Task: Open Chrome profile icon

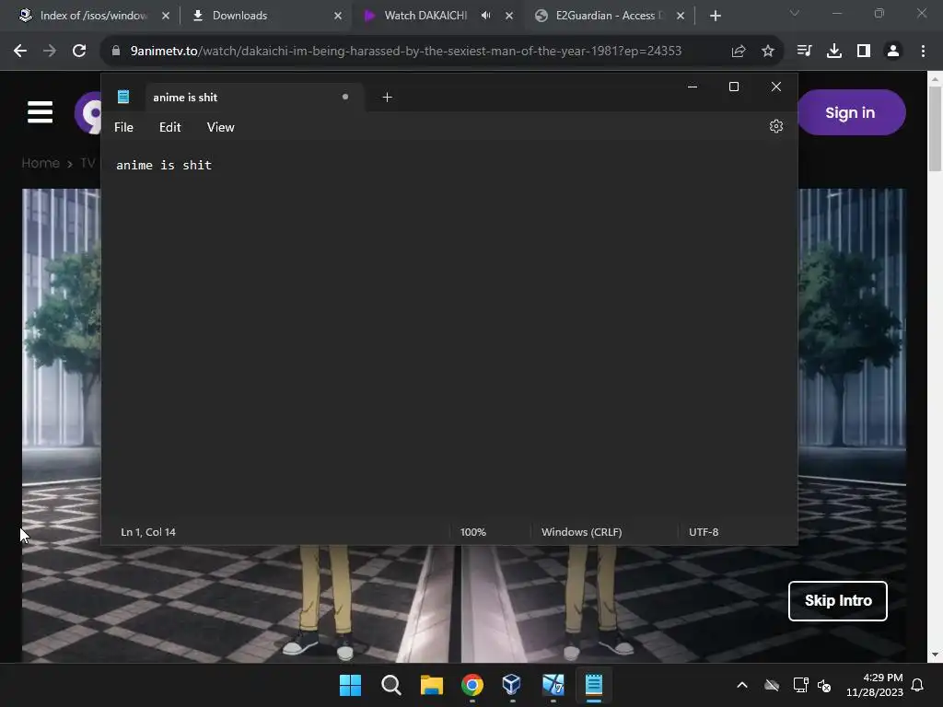Action: click(893, 52)
